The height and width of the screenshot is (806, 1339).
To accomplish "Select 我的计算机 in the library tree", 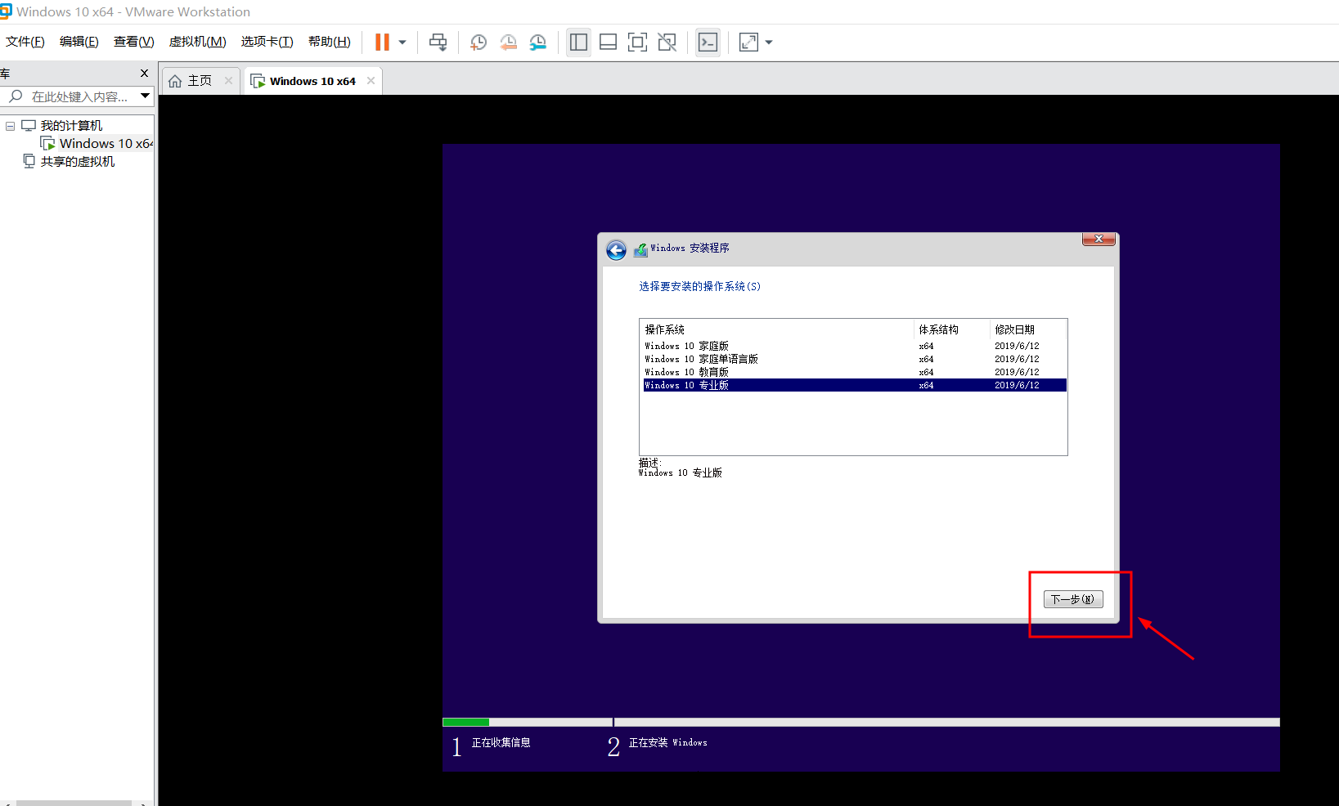I will (71, 126).
